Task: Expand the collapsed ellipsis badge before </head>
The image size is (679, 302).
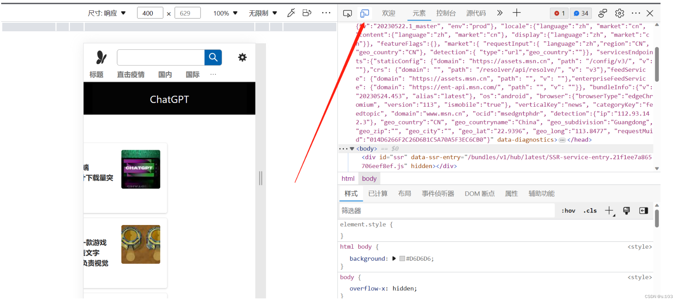Action: coord(562,140)
